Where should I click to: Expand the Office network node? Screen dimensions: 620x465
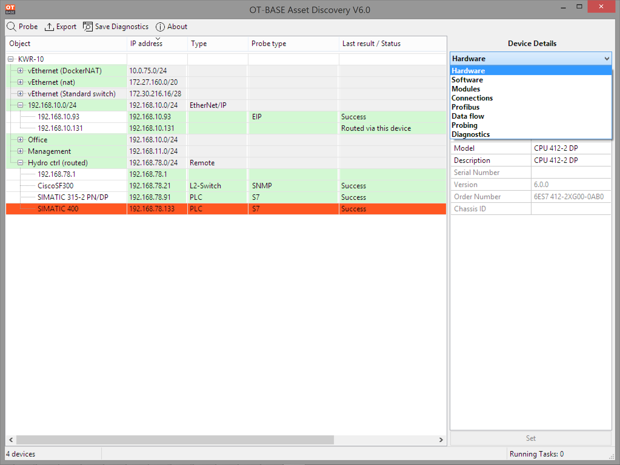20,140
